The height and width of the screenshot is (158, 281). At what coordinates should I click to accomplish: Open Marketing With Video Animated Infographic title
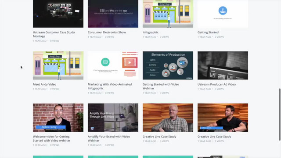click(x=110, y=86)
